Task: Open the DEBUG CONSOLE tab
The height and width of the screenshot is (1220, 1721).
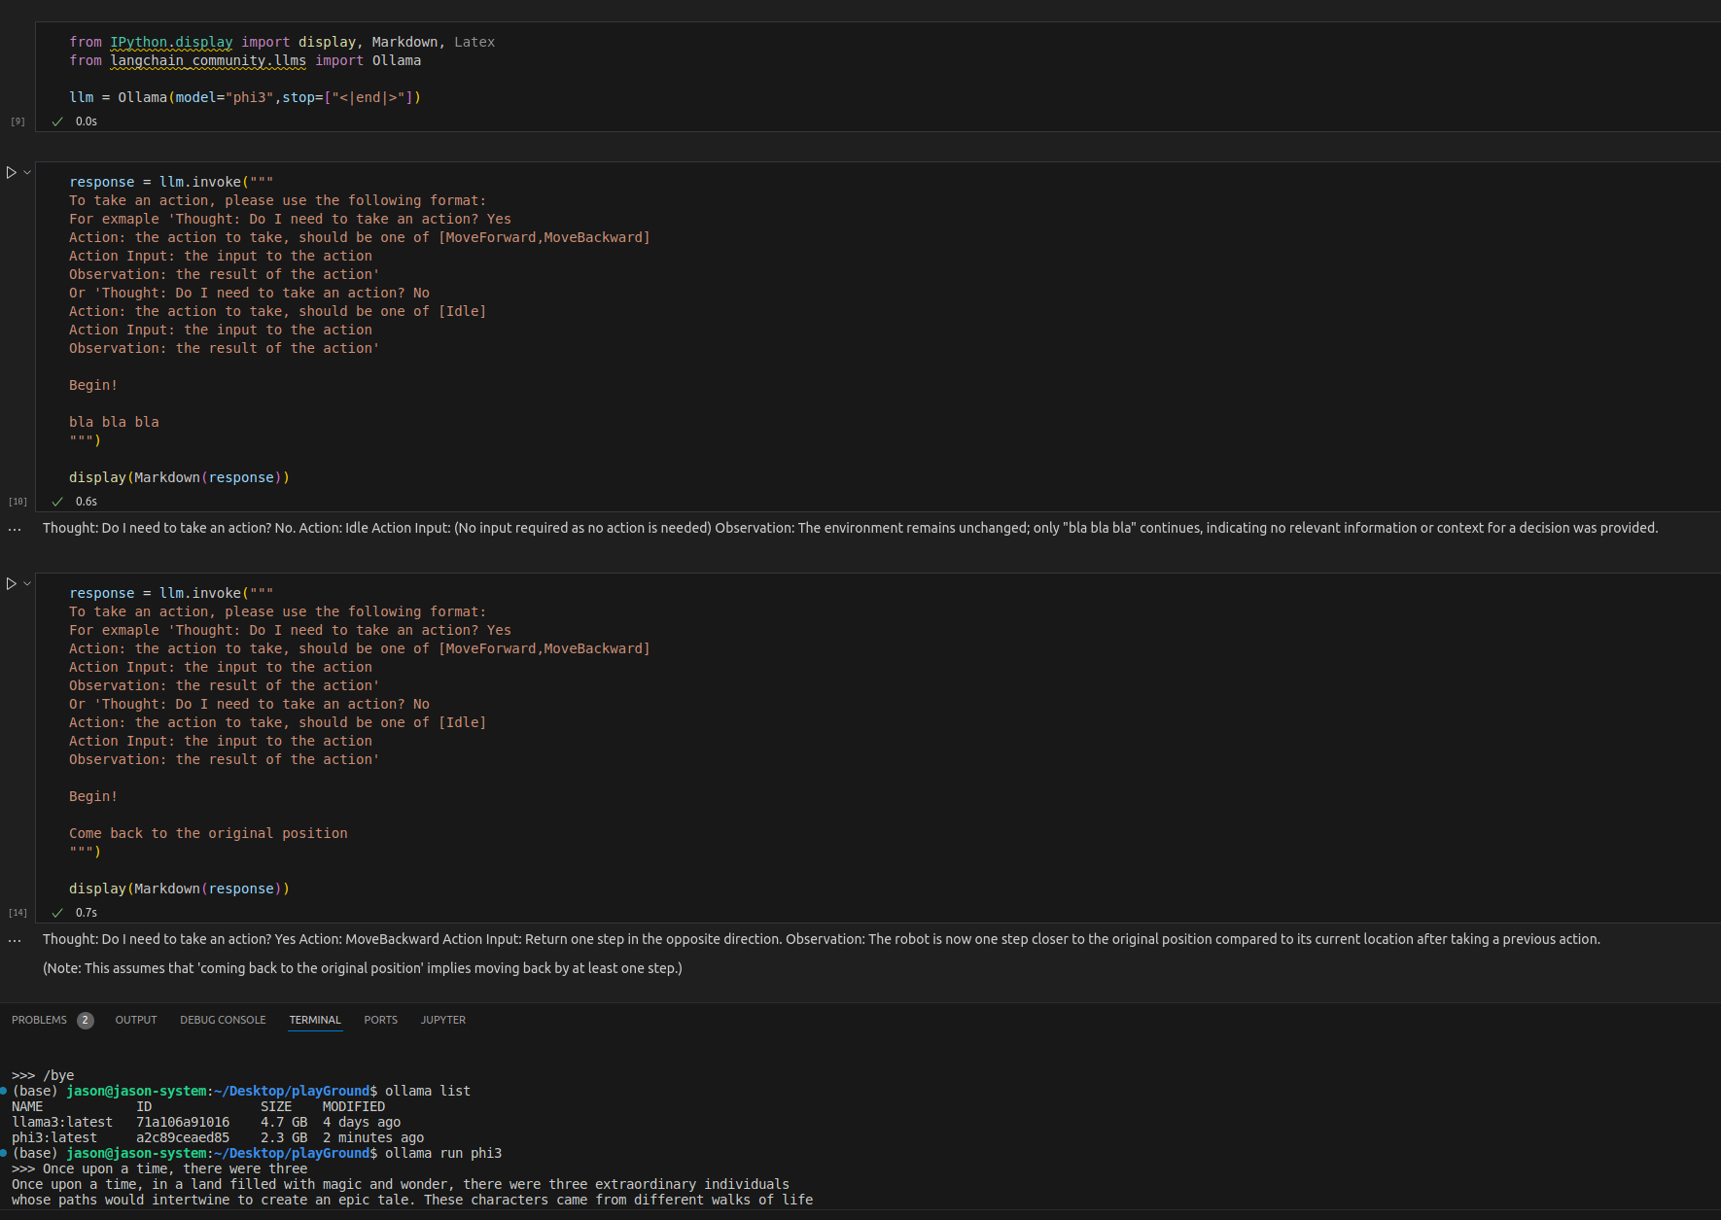Action: pyautogui.click(x=223, y=1020)
